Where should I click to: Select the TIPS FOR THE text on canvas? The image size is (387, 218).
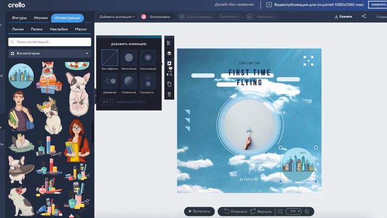tap(249, 63)
